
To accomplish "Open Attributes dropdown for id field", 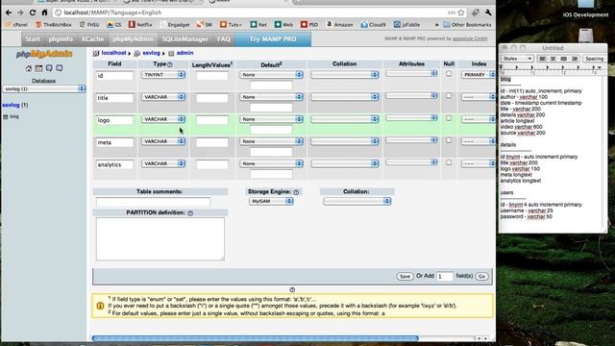I will tap(411, 73).
